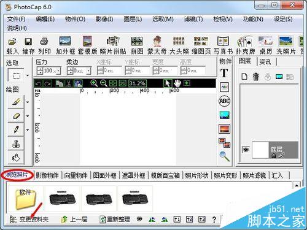307x230 pixels.
Task: Click the 列印 (print) toolbar icon
Action: click(44, 45)
